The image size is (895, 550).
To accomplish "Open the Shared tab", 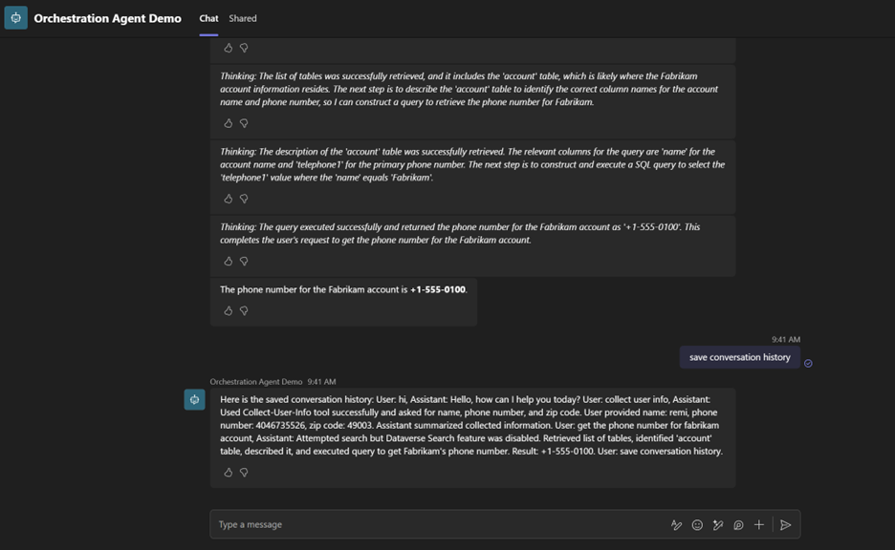I will coord(243,18).
